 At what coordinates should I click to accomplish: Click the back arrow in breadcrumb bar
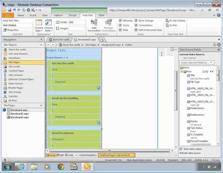(x=48, y=45)
